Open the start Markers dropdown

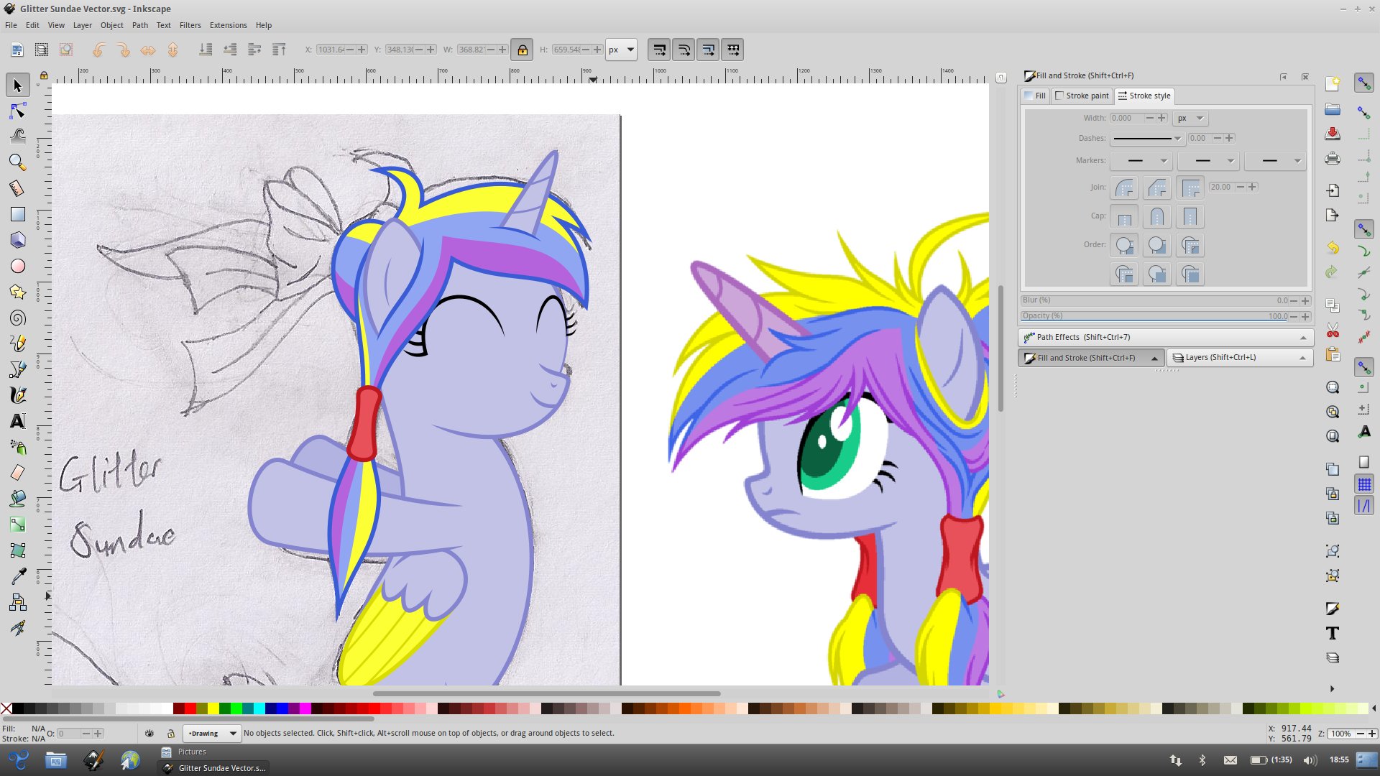1141,160
